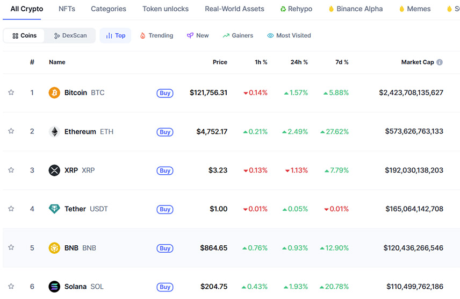Viewport: 460px width, 299px height.
Task: Sort by the 7d % column
Action: pos(342,62)
